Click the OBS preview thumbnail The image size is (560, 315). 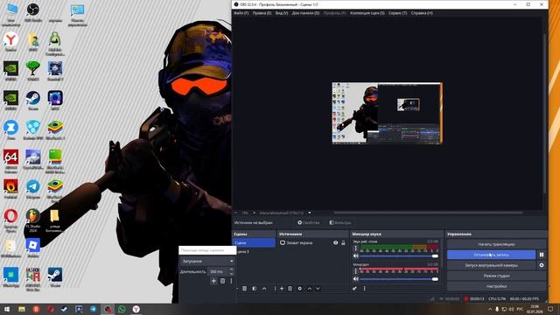click(x=387, y=113)
